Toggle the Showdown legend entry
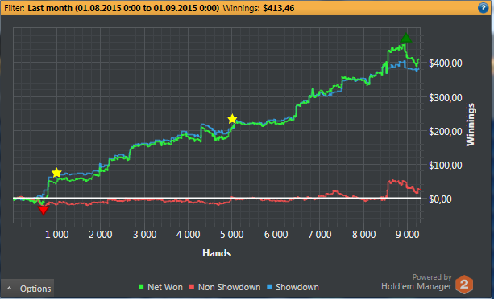Image resolution: width=494 pixels, height=299 pixels. [293, 287]
